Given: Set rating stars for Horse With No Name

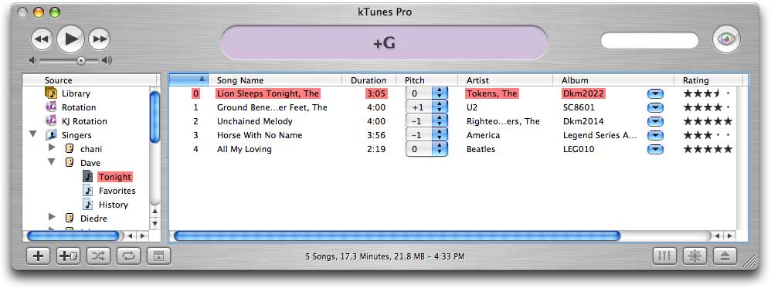Looking at the screenshot, I should point(708,135).
